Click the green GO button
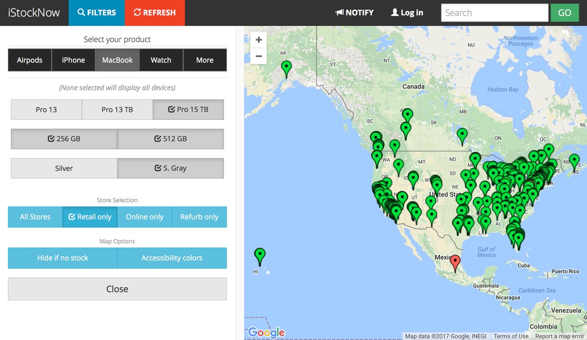Viewport: 587px width, 340px height. pyautogui.click(x=564, y=13)
